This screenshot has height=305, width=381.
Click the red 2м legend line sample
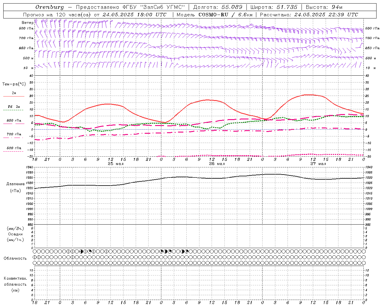click(x=14, y=96)
